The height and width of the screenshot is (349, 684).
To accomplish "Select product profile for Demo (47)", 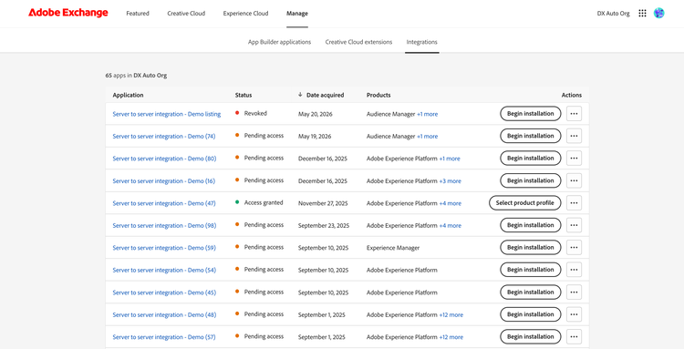I will pyautogui.click(x=524, y=203).
